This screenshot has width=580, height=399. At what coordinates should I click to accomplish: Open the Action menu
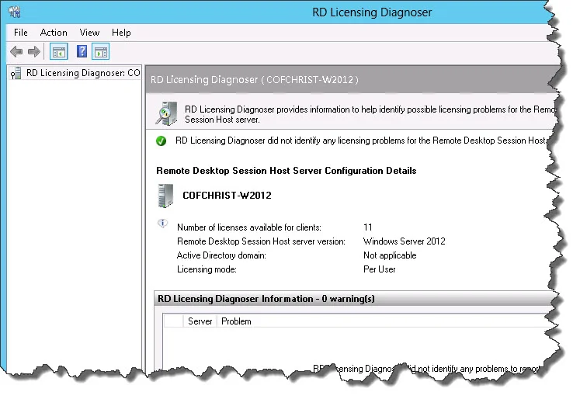click(x=54, y=33)
